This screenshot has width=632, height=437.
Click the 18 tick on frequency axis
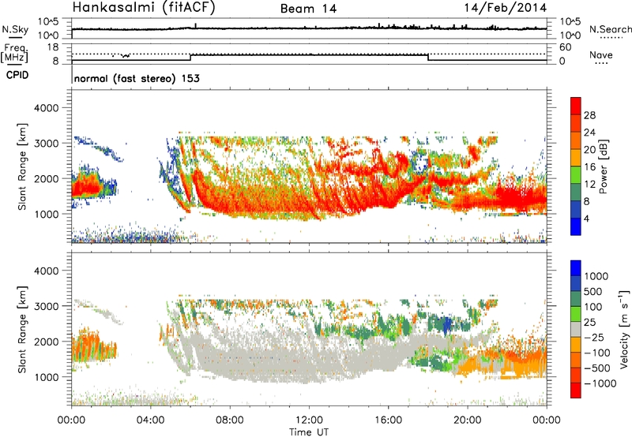52,47
